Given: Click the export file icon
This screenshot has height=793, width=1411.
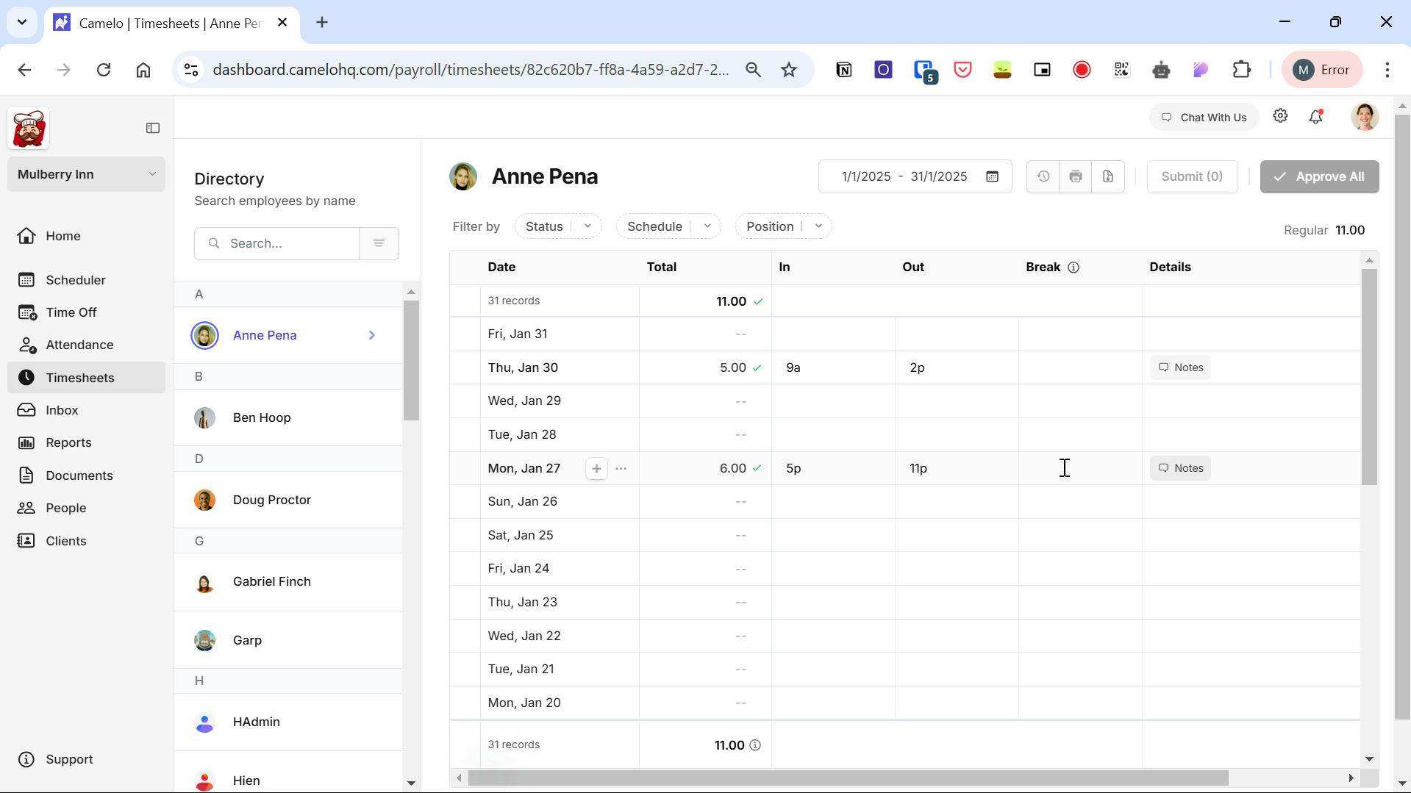Looking at the screenshot, I should click(1107, 176).
